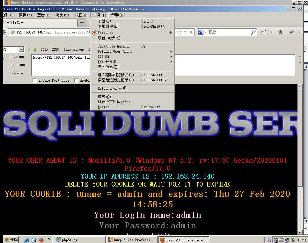308x243 pixels.
Task: Click the safely remove hardware tray icon
Action: [293, 240]
